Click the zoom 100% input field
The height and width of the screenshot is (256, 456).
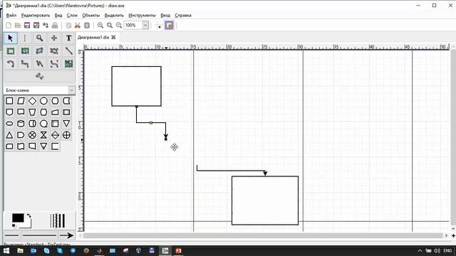click(x=133, y=26)
